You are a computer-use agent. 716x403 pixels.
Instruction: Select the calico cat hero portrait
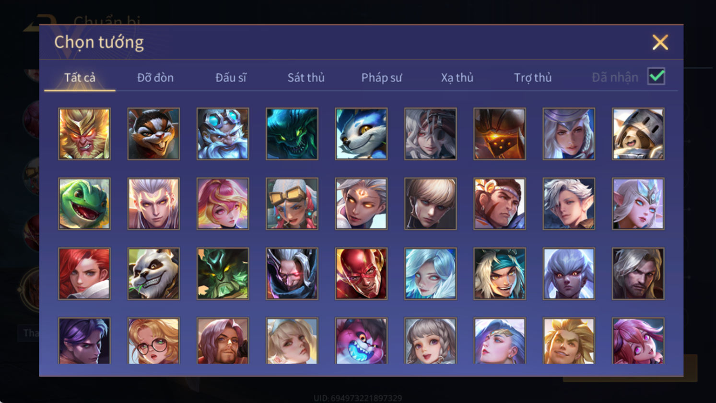click(153, 134)
